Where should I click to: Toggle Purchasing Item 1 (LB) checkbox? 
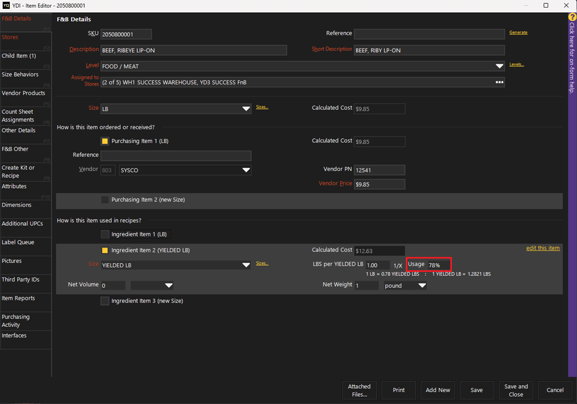(105, 141)
